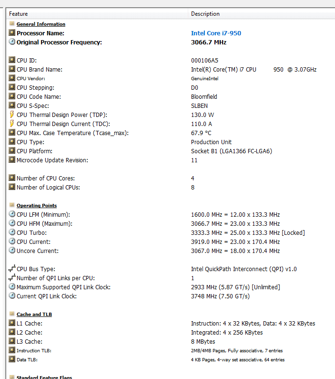Click the chip icon beside CPU Type
This screenshot has height=379, width=335.
12,141
